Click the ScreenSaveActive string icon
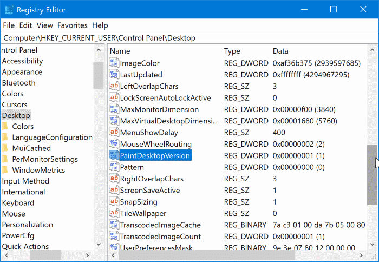This screenshot has height=262, width=379. 114,190
